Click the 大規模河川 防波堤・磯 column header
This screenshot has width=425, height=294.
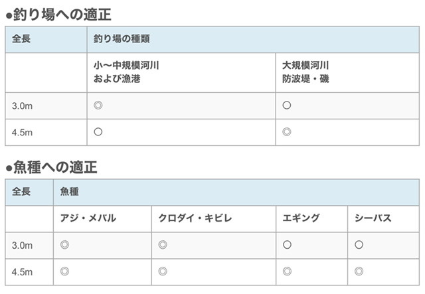point(305,72)
